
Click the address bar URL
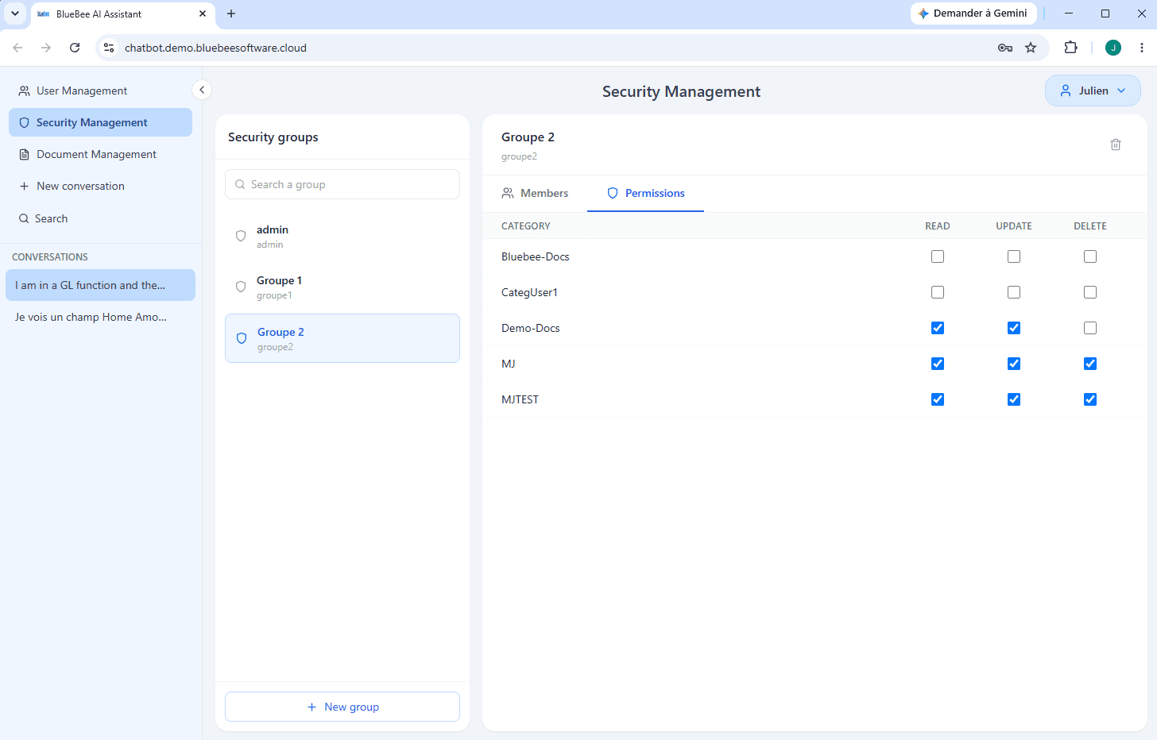tap(215, 48)
